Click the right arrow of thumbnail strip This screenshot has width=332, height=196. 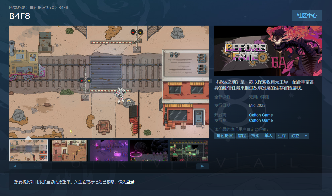[x=203, y=166]
